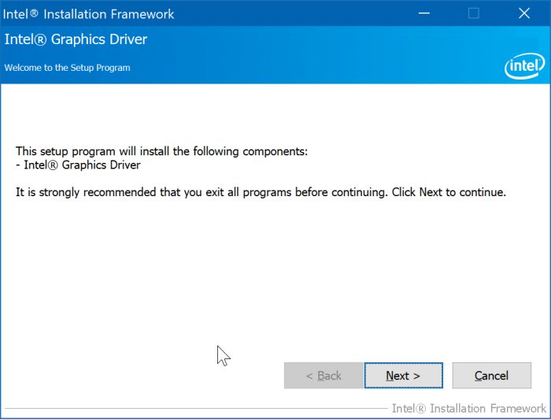The height and width of the screenshot is (419, 551).
Task: Click the disabled maximize window button
Action: click(x=473, y=13)
